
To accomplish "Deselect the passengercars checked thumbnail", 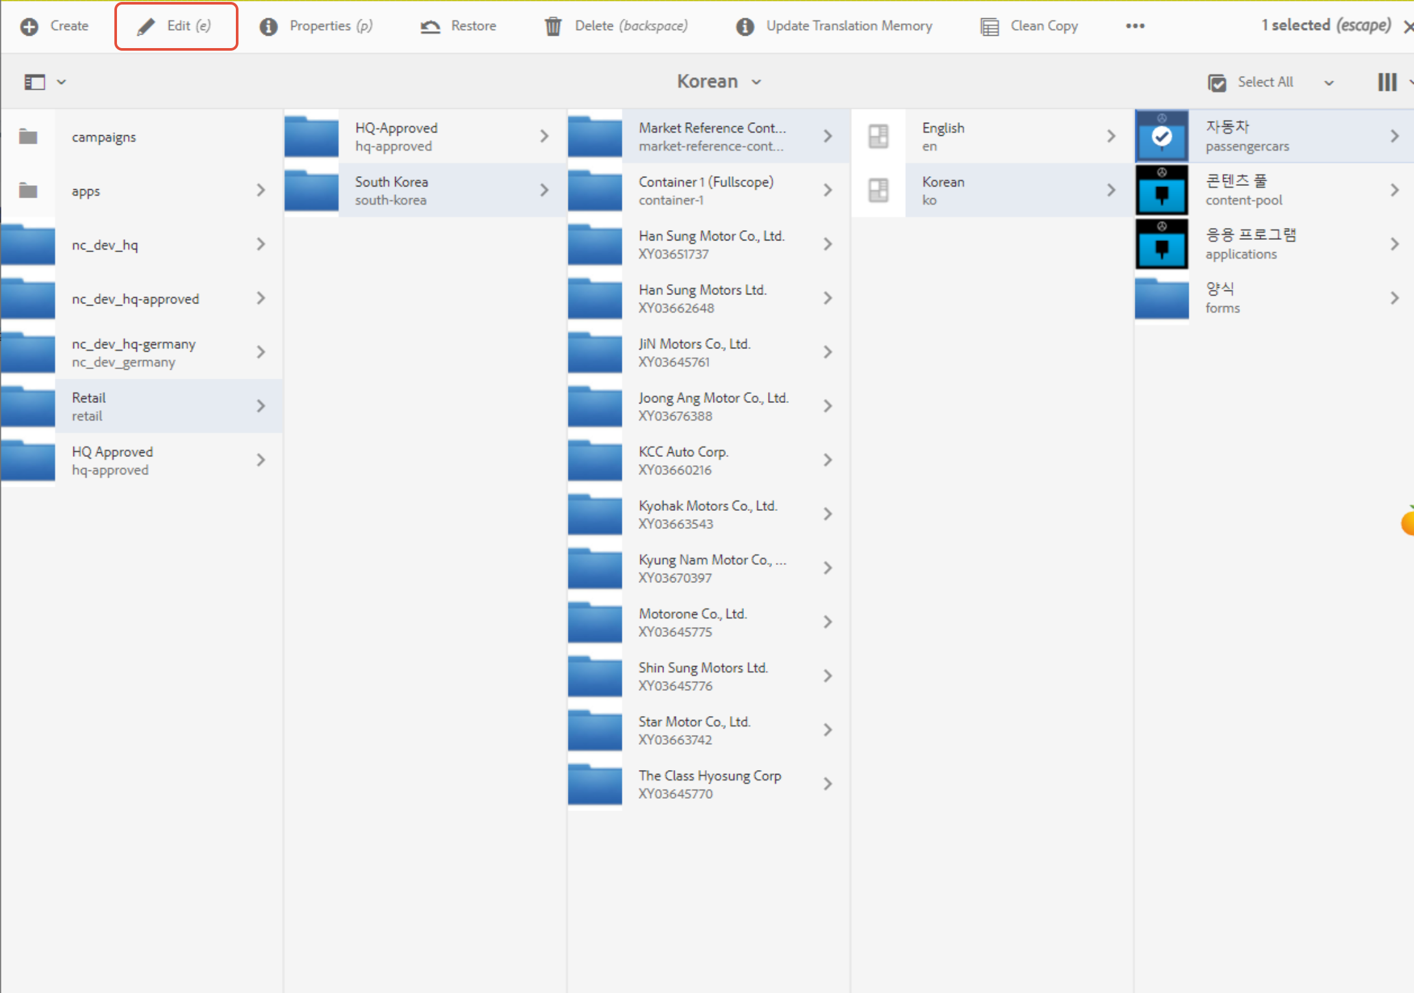I will pyautogui.click(x=1162, y=136).
